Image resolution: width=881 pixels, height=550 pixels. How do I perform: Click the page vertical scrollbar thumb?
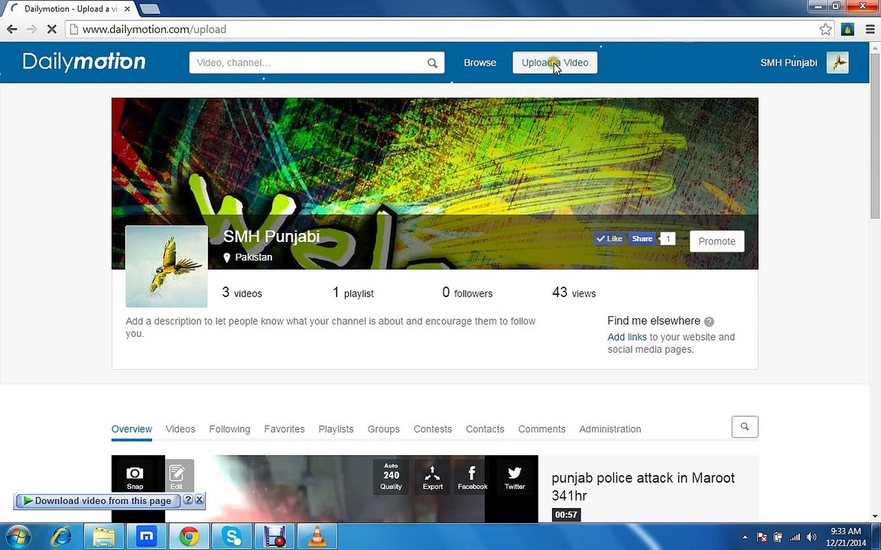[875, 134]
